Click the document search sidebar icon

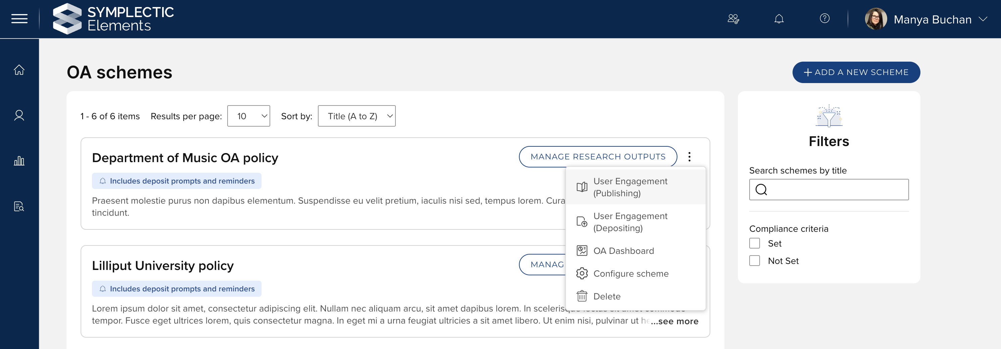pyautogui.click(x=19, y=206)
